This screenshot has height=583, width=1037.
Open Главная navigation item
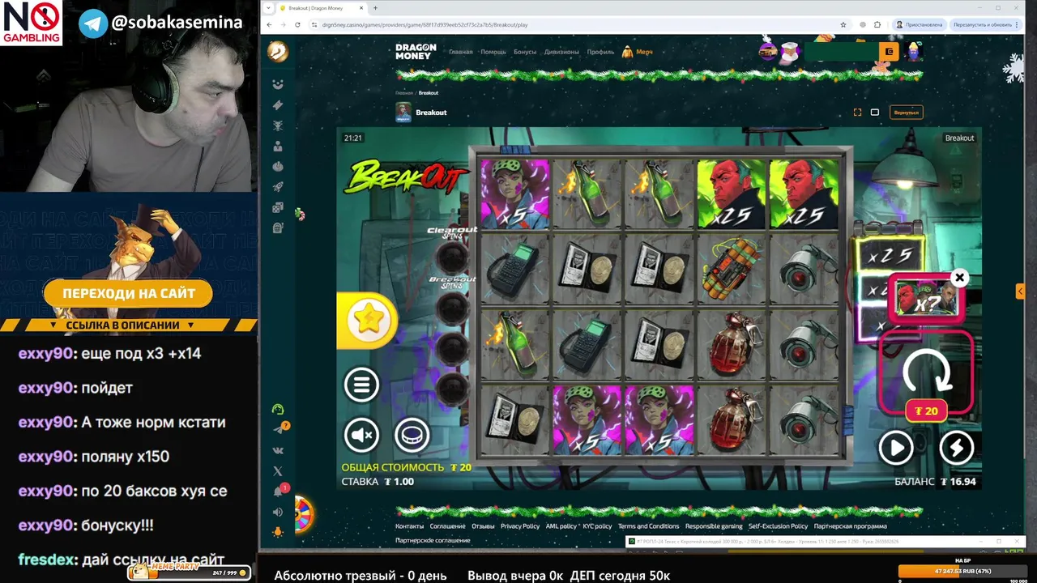pos(461,52)
